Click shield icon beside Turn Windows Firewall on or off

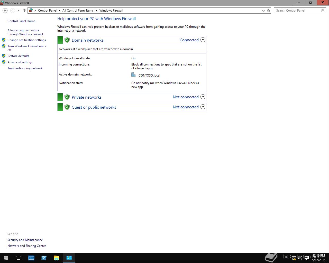click(4, 46)
